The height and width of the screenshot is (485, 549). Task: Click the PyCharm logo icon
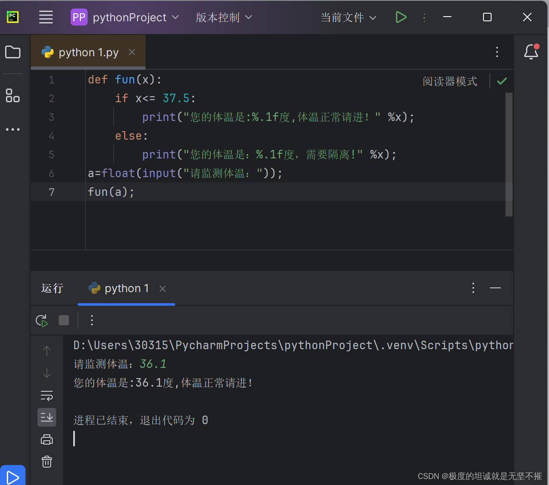(13, 17)
